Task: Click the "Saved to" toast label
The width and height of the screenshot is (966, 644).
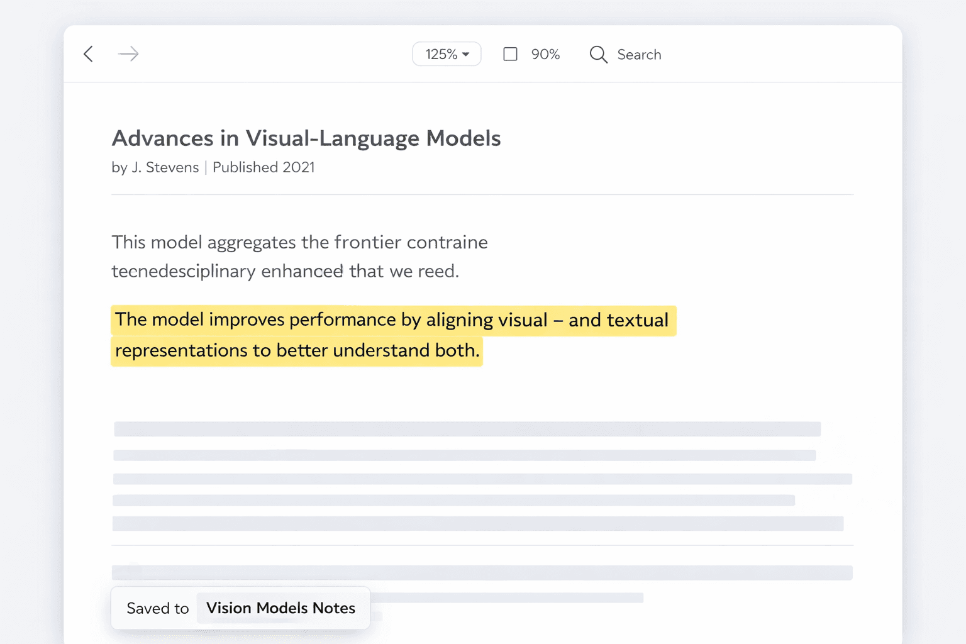Action: [x=157, y=608]
